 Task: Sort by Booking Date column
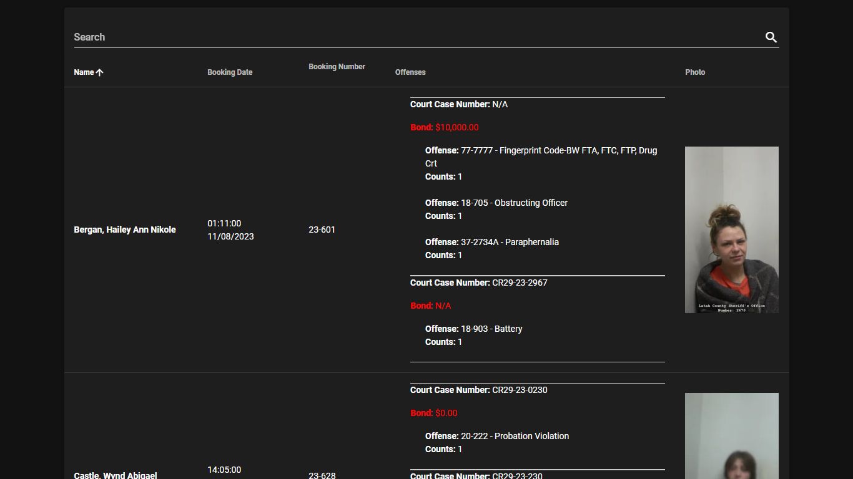[230, 72]
